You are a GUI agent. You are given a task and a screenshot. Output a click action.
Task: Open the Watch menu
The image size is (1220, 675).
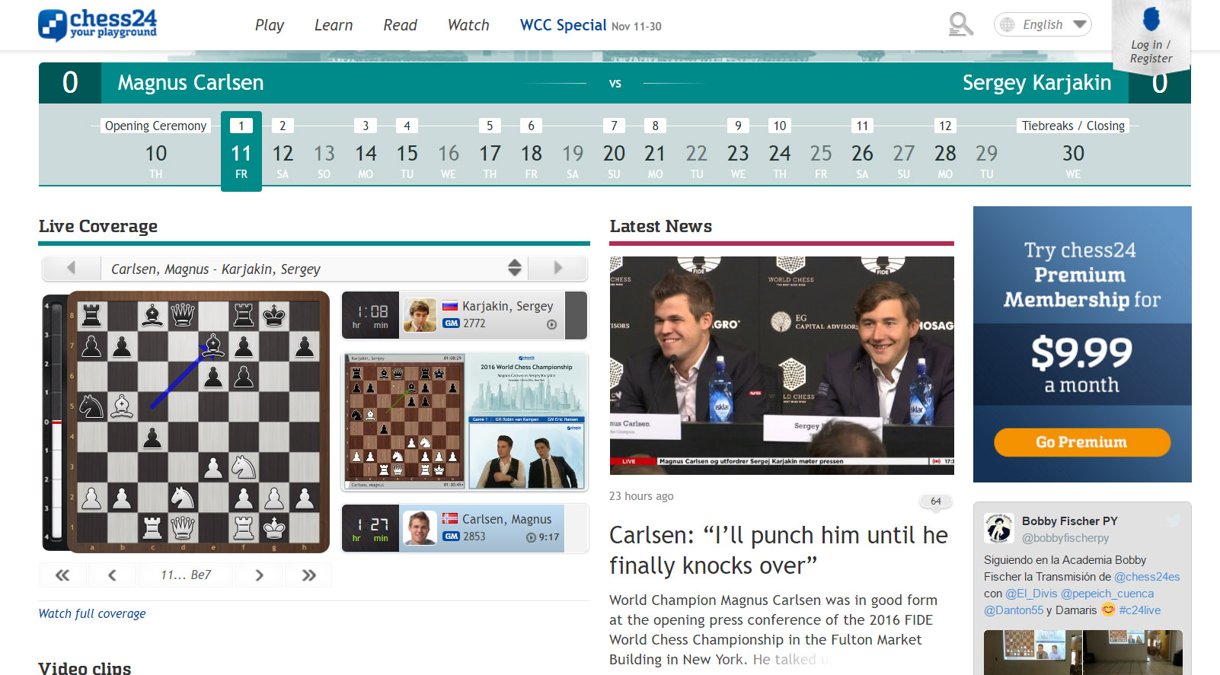468,25
